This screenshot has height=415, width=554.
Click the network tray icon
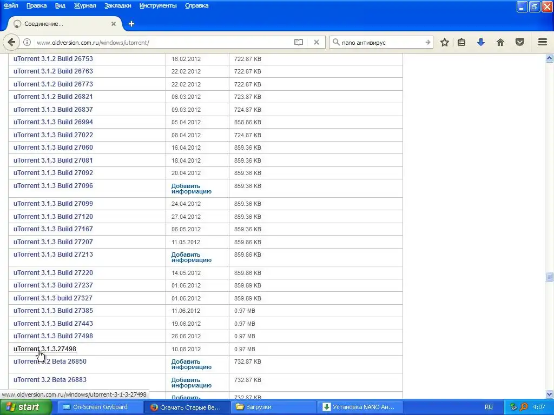coord(513,407)
